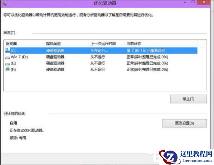Select the C: drive icon

pos(8,51)
